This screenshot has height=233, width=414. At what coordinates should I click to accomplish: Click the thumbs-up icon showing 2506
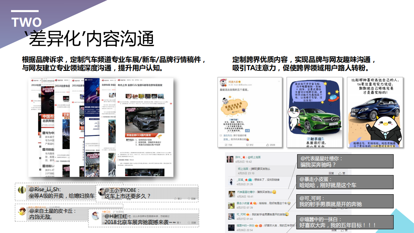(x=268, y=144)
